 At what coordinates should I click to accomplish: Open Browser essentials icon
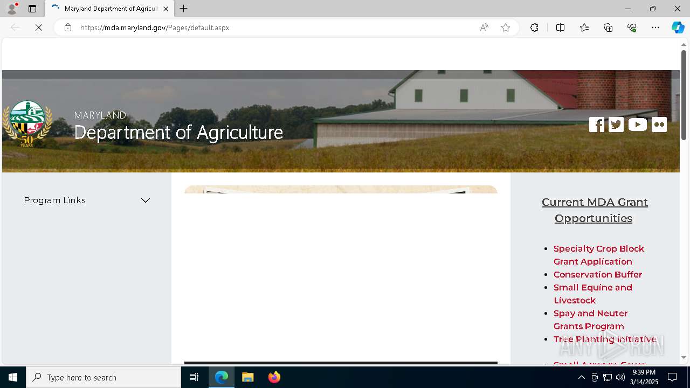tap(632, 27)
